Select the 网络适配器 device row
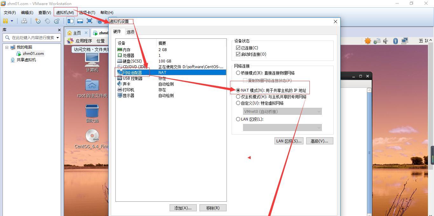The image size is (434, 216). pos(171,72)
